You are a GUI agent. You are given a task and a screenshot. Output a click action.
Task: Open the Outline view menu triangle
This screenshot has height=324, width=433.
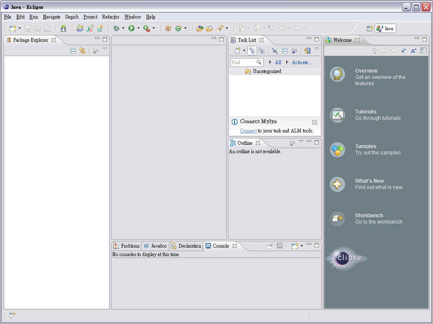pos(301,141)
